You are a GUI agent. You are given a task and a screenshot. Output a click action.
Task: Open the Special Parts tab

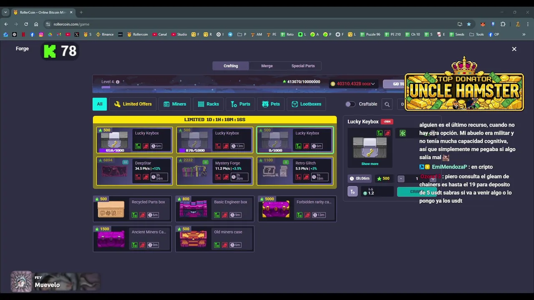(303, 66)
